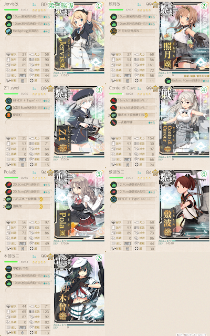210x336 pixels.
Task: Click proficiency chevrons on Pola's 九八式水上偵察機
Action: click(x=41, y=199)
